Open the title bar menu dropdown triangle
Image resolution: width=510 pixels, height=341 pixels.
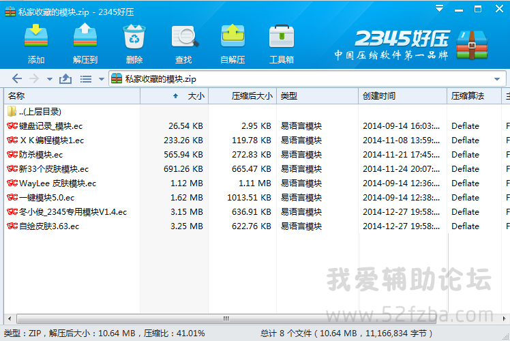pyautogui.click(x=439, y=8)
